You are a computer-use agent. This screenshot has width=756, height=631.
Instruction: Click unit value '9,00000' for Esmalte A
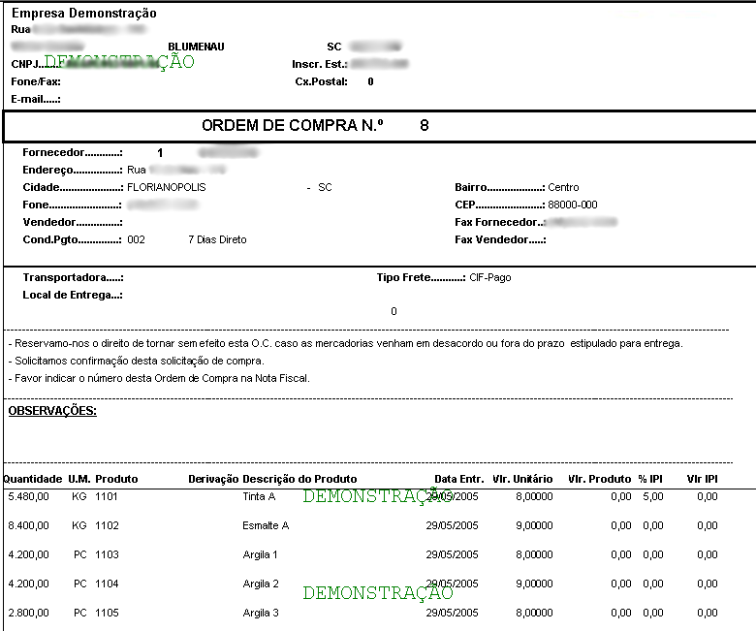click(x=534, y=525)
